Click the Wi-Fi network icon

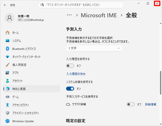coord(8,57)
